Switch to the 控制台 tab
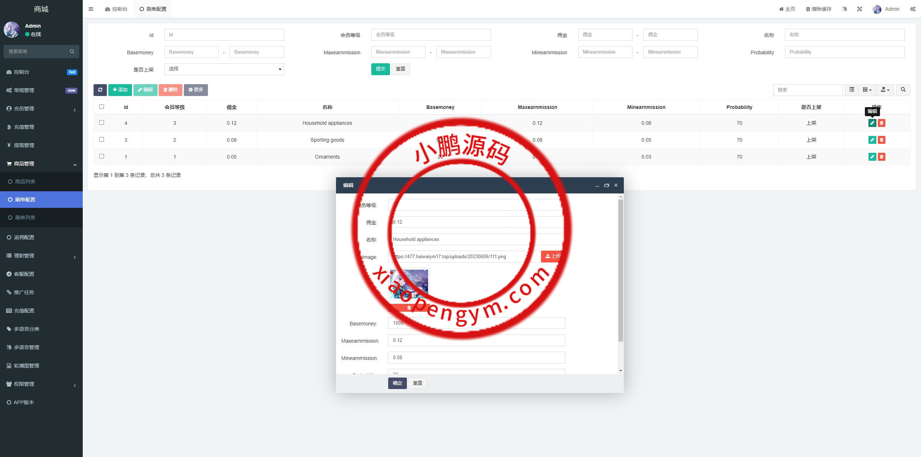Image resolution: width=921 pixels, height=457 pixels. (116, 9)
